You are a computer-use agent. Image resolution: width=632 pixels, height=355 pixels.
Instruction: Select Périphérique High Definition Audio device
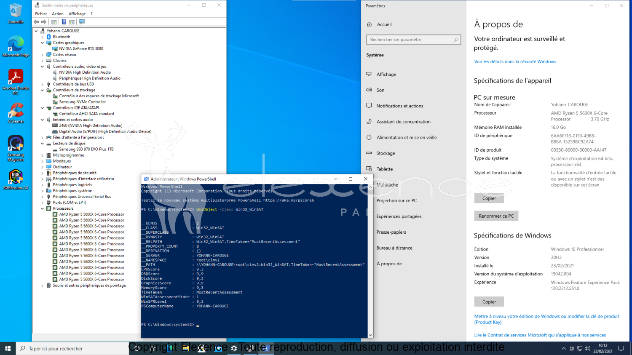point(89,78)
